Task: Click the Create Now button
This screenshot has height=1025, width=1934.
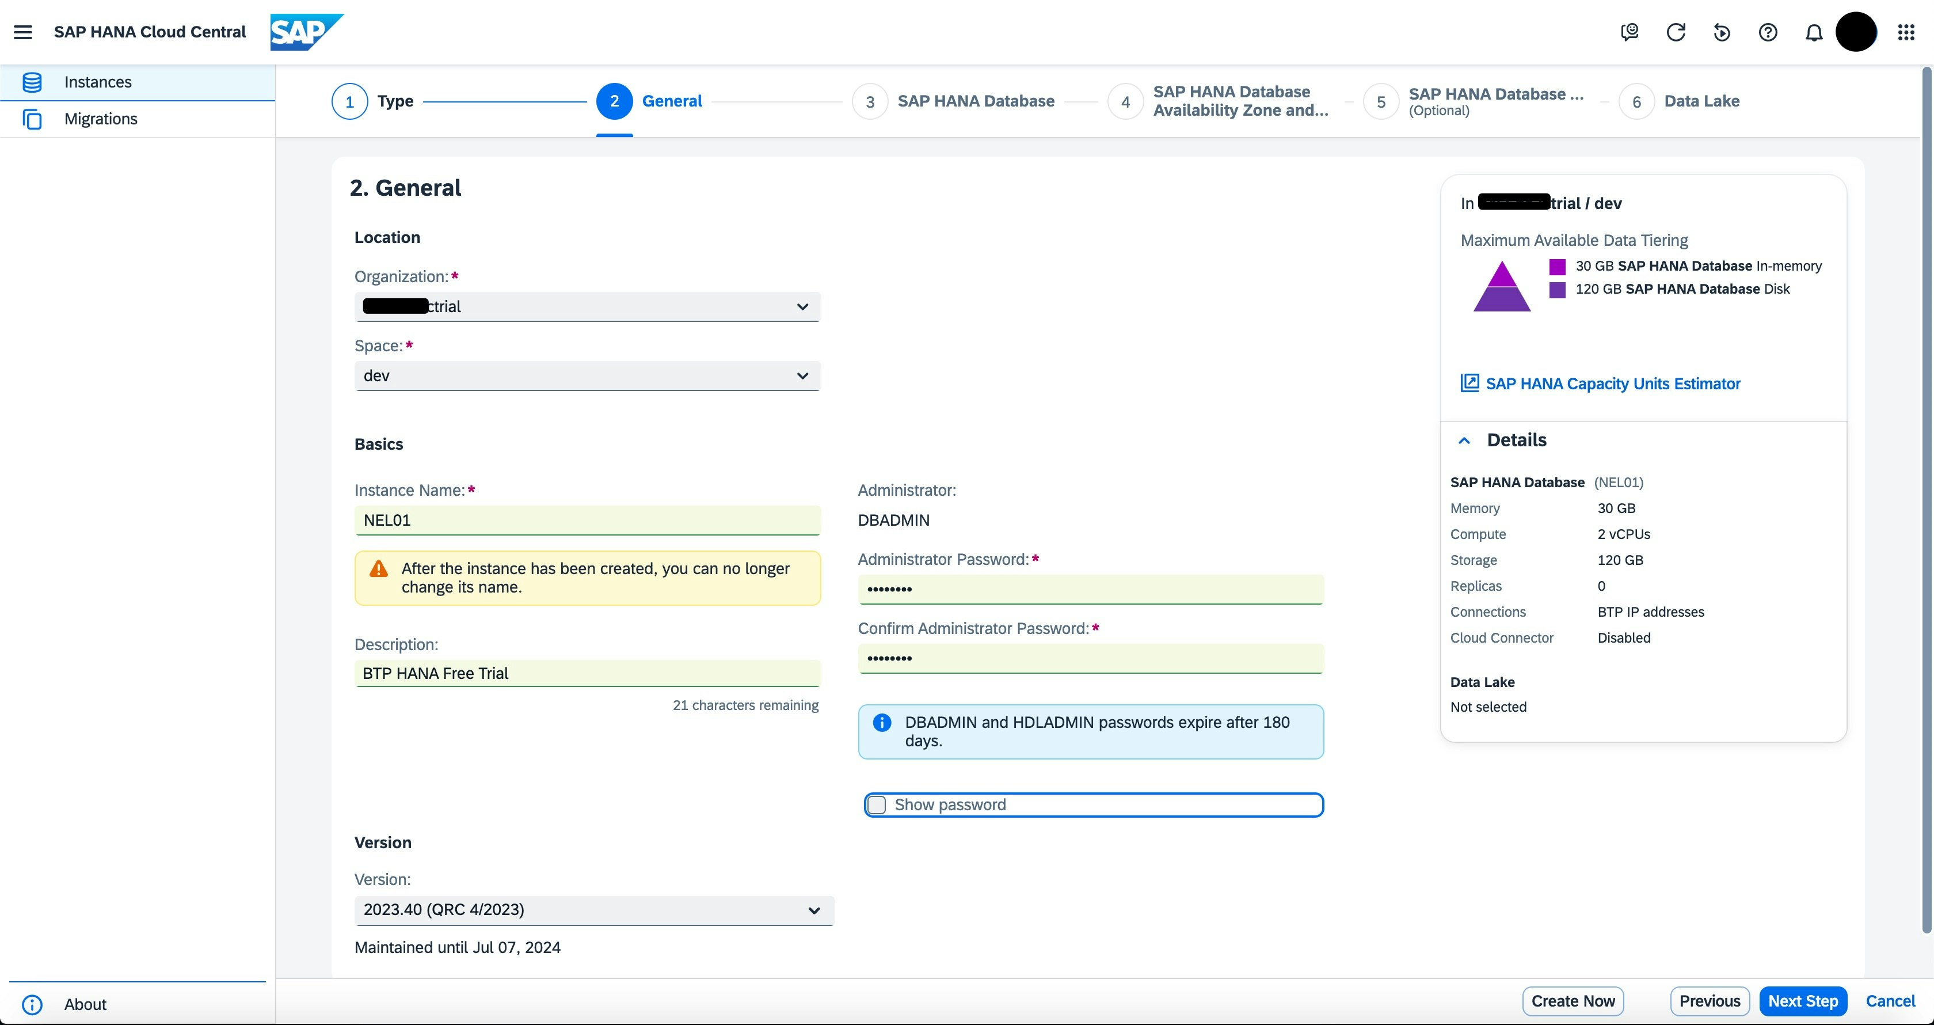Action: [1572, 1001]
